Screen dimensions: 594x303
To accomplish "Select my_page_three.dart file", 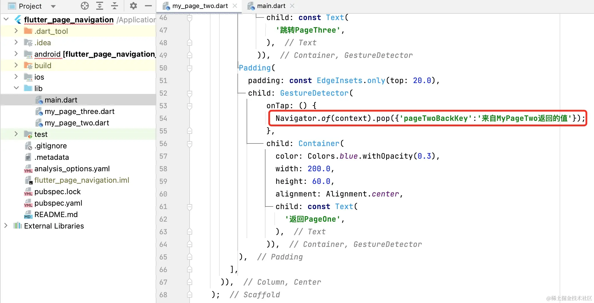I will coord(79,111).
